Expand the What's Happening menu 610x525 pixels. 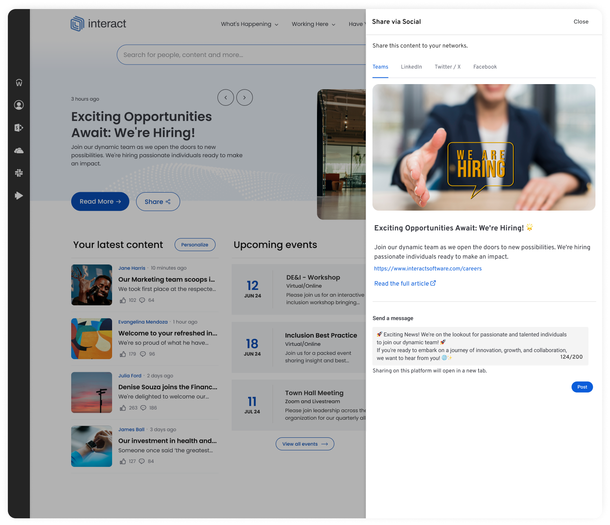coord(249,24)
